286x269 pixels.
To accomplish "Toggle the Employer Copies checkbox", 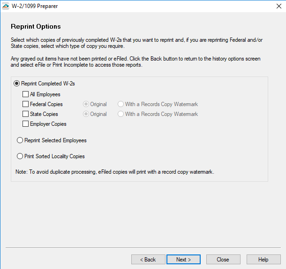I will click(x=25, y=124).
